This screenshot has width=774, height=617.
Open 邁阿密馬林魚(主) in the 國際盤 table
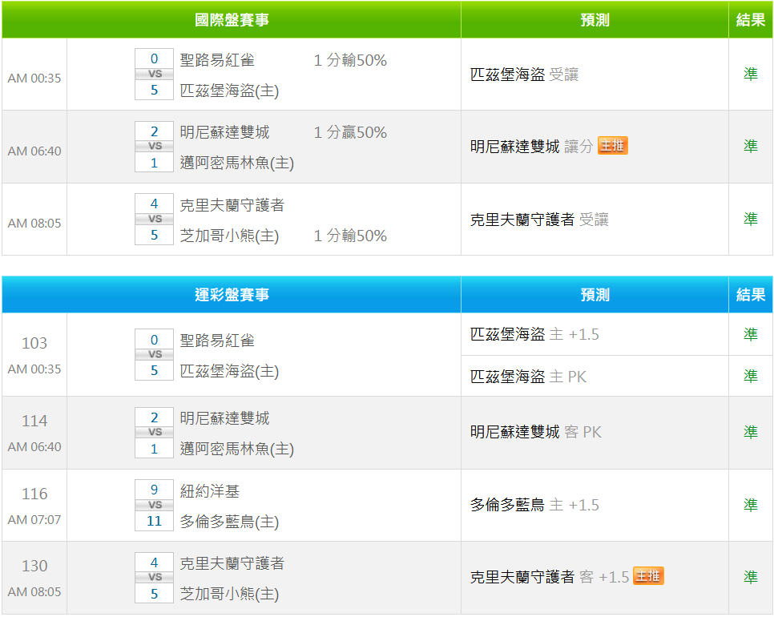click(x=237, y=163)
